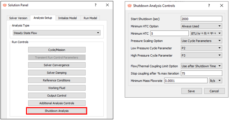Click the Start Shutdown seconds field

202,19
